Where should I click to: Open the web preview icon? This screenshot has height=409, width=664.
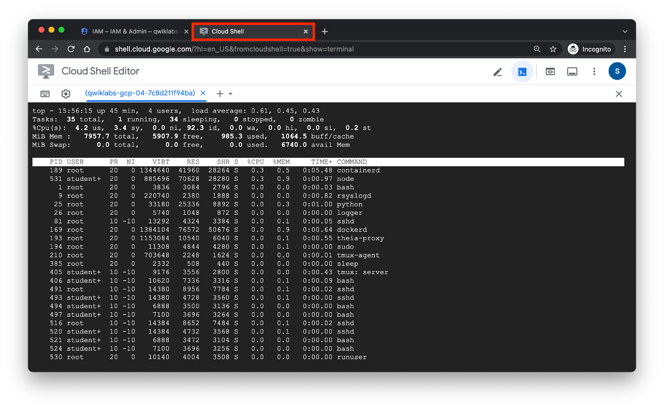pyautogui.click(x=550, y=72)
